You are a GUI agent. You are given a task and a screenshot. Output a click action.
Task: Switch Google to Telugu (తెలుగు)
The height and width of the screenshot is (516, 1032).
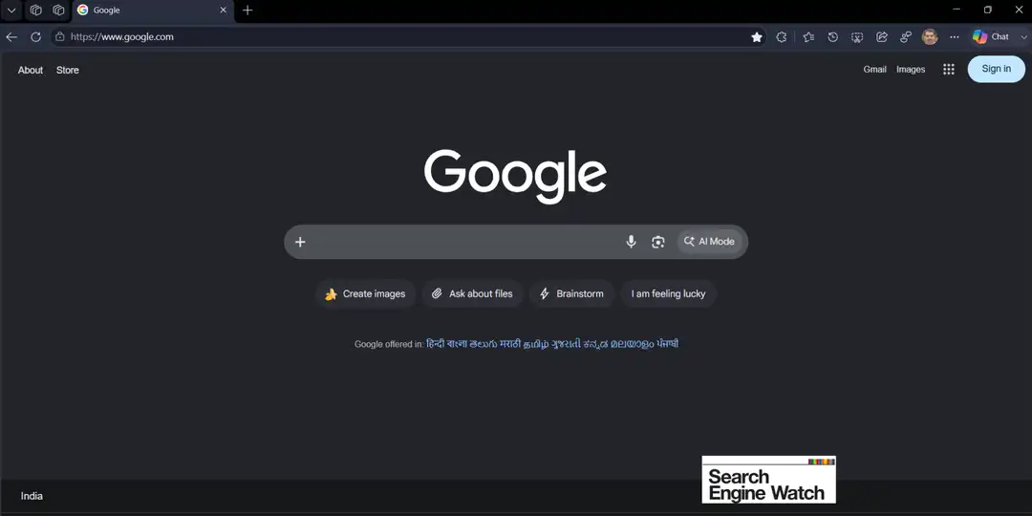pos(484,344)
